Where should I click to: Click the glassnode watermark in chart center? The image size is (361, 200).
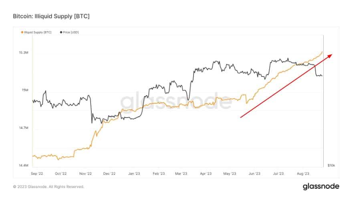tap(176, 102)
